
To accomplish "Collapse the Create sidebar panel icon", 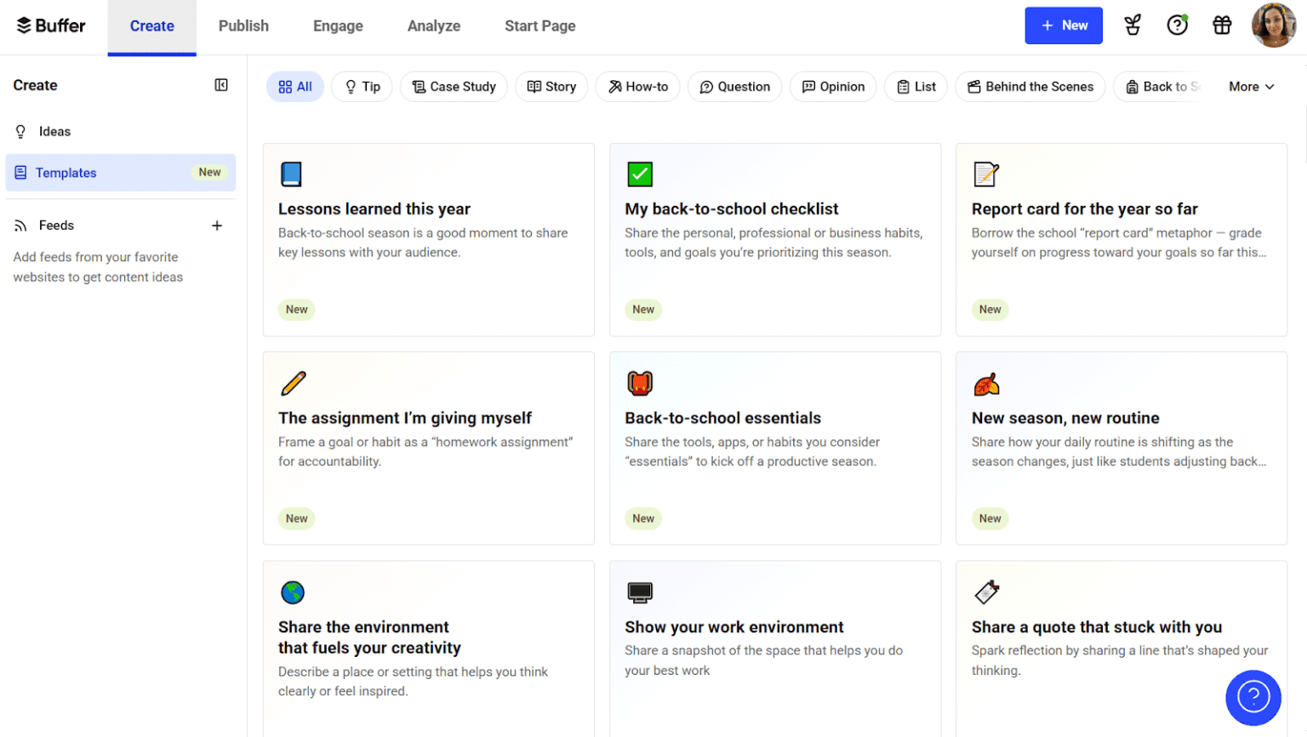I will 221,85.
